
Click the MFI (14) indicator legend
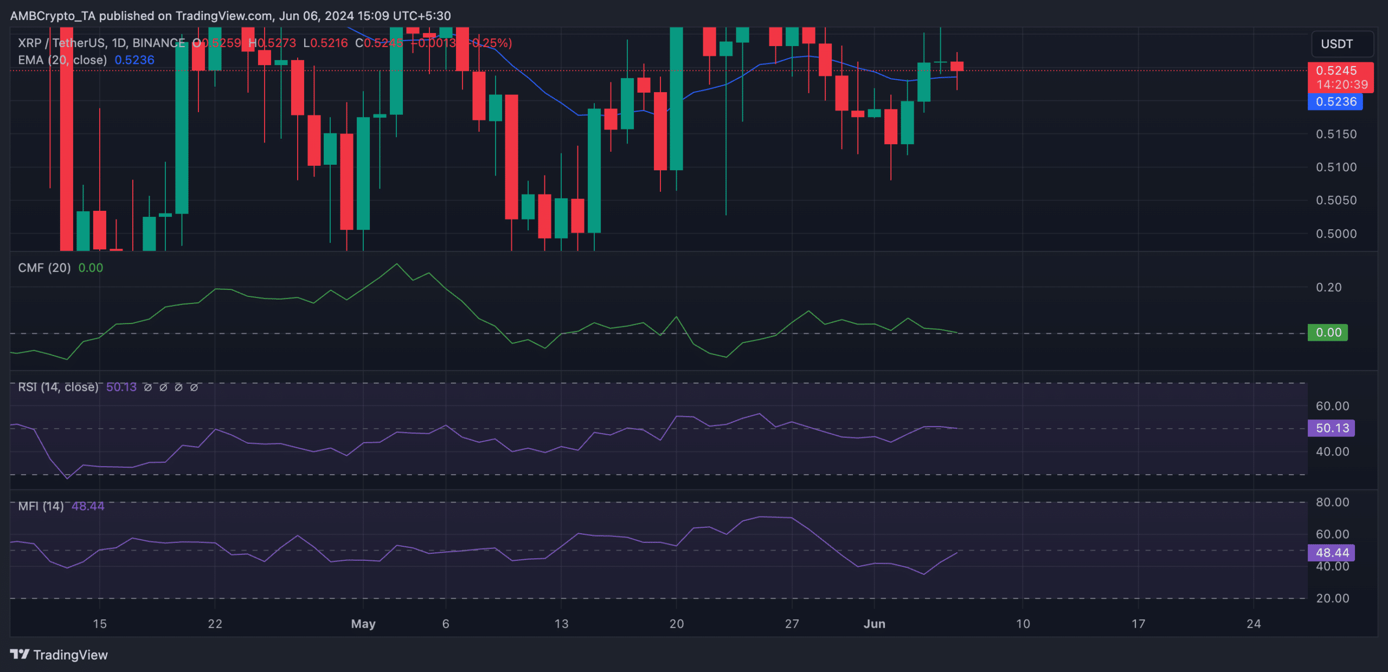click(x=41, y=506)
